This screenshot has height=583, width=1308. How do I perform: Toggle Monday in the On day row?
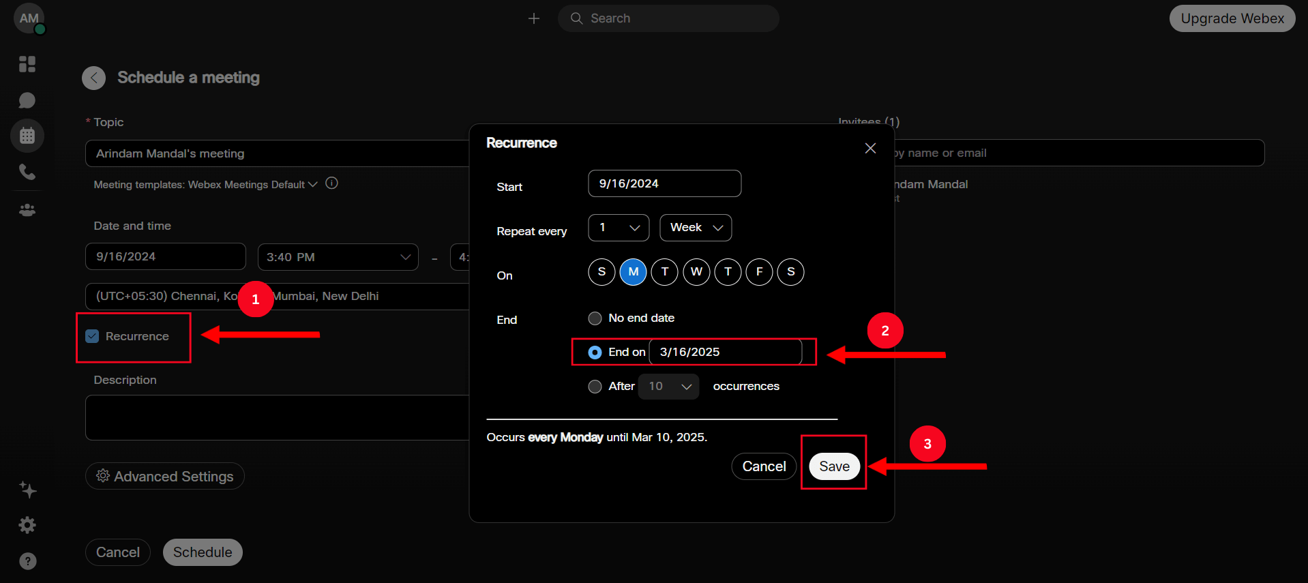[x=633, y=272]
